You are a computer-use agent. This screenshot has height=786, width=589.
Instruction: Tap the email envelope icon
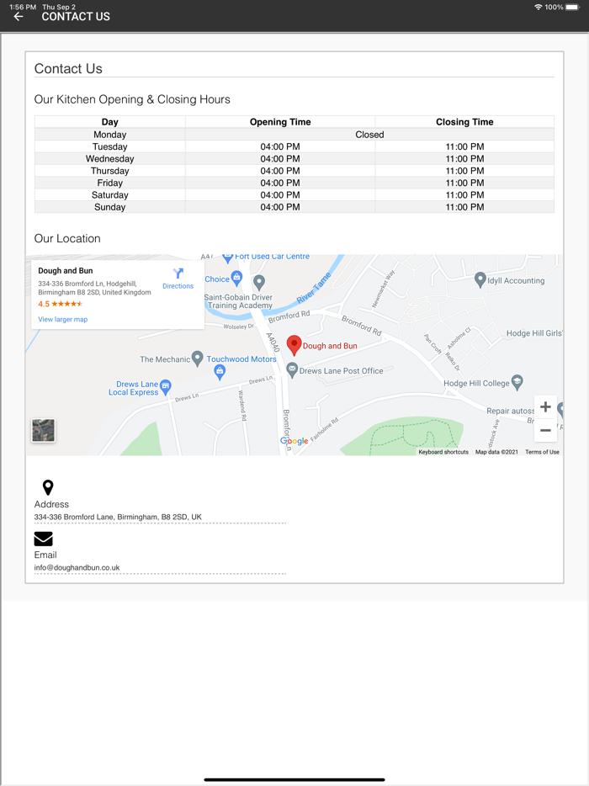click(43, 539)
